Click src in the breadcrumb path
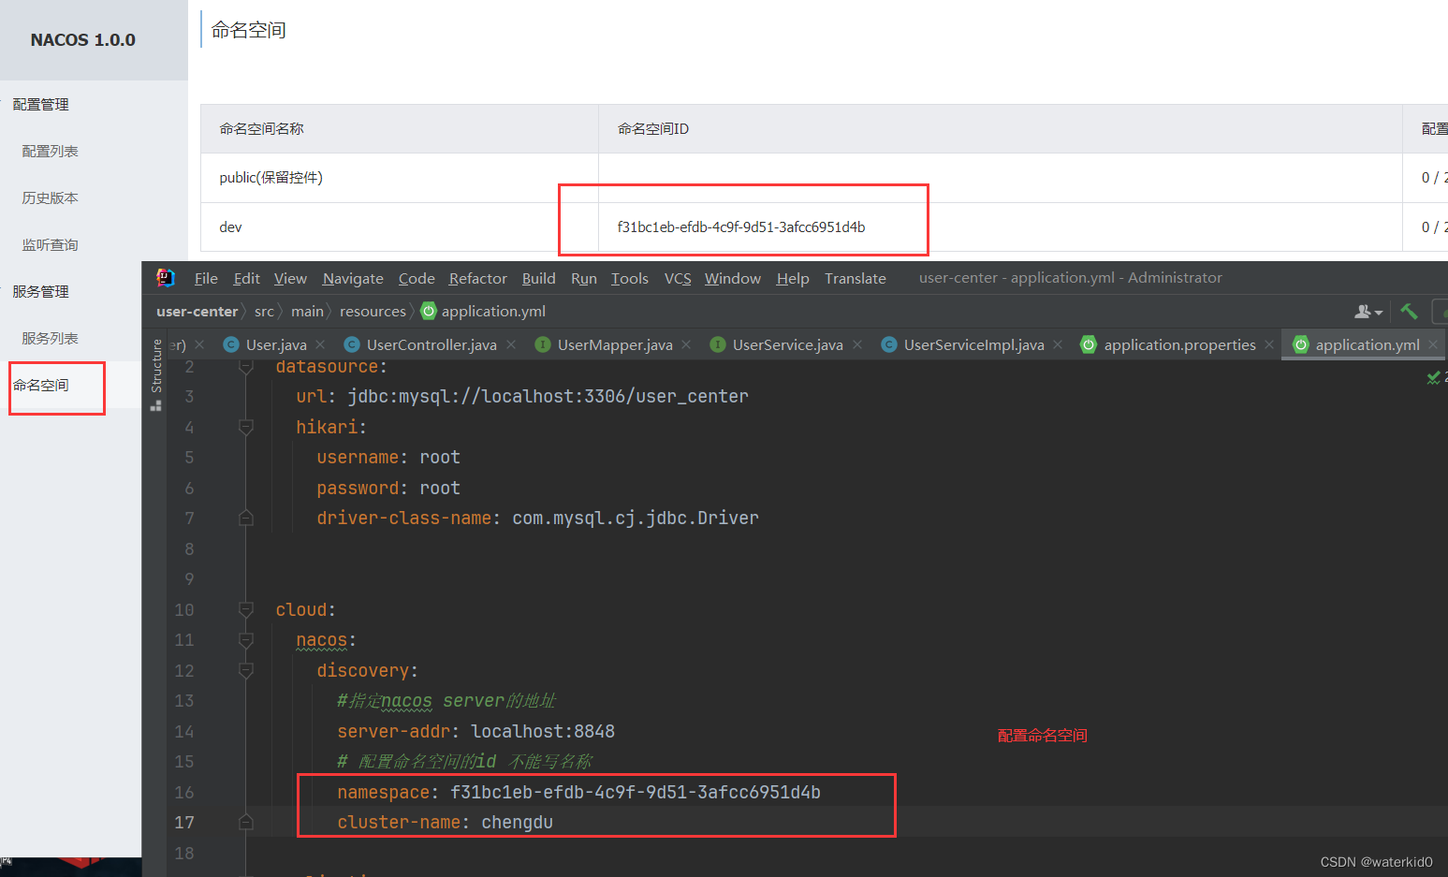 [264, 311]
